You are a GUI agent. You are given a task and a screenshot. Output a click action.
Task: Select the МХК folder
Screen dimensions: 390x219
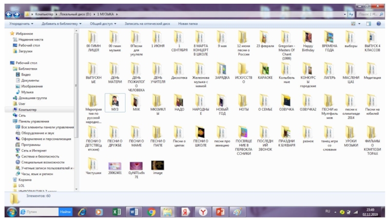136,103
